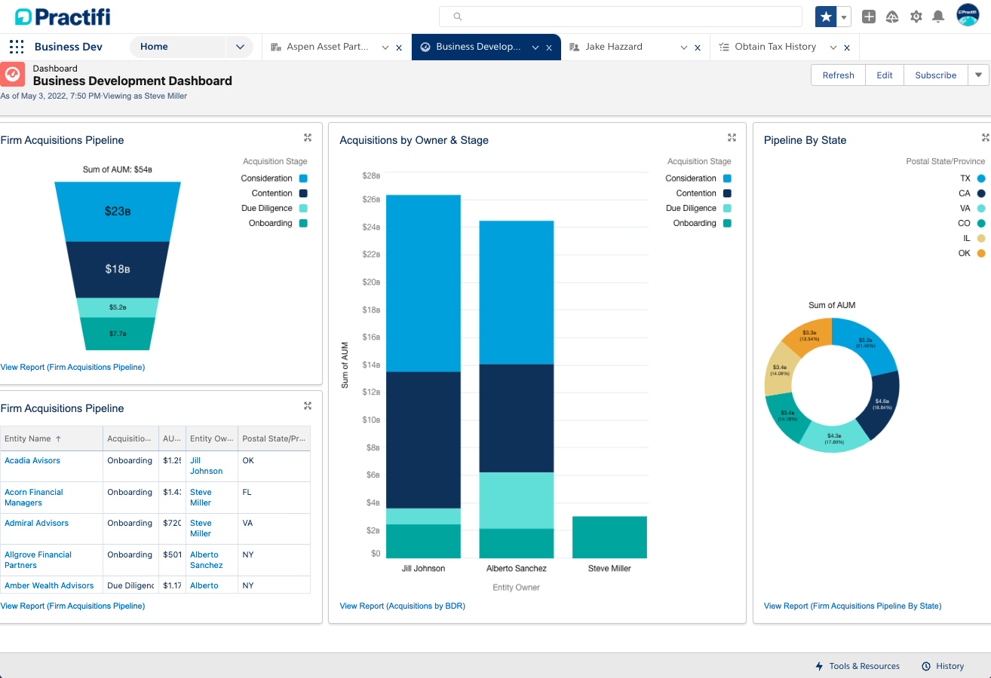Switch to the Obtain Tax History tab
The image size is (991, 678).
click(775, 47)
